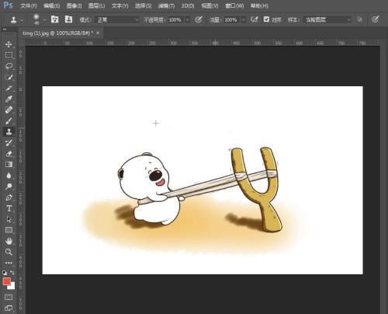
Task: Open the sample source dropdown
Action: pos(327,19)
